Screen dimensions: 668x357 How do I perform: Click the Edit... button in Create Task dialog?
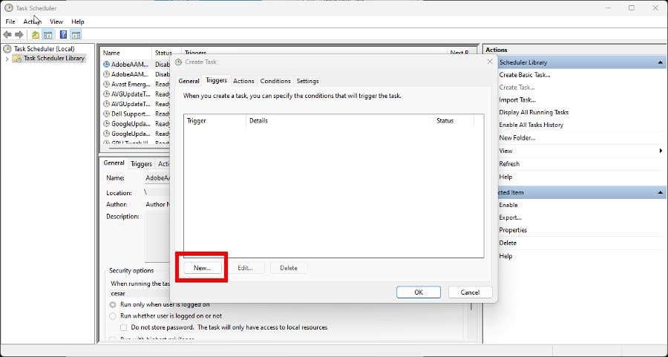point(246,268)
